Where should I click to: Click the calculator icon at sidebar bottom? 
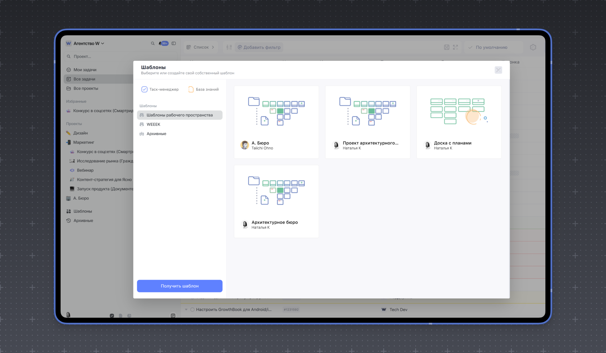click(173, 316)
